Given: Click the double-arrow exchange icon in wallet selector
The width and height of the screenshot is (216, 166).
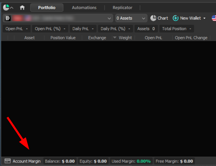Looking at the screenshot, I should coord(8,18).
